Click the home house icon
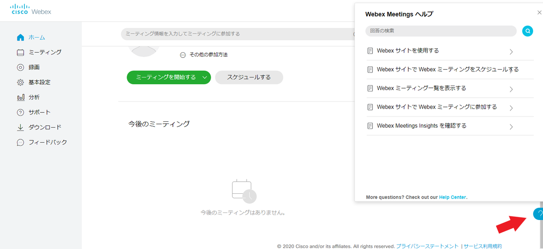The width and height of the screenshot is (543, 249). point(20,37)
